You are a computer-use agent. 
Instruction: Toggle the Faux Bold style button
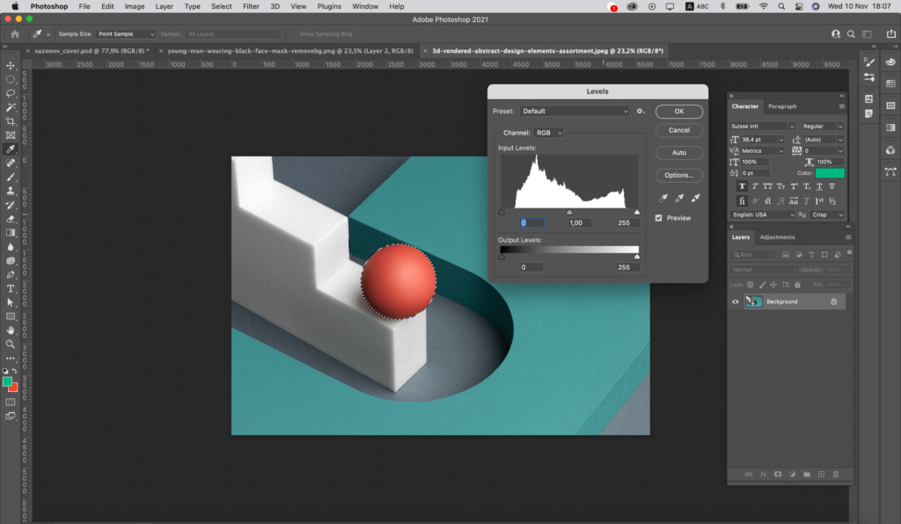[x=742, y=186]
